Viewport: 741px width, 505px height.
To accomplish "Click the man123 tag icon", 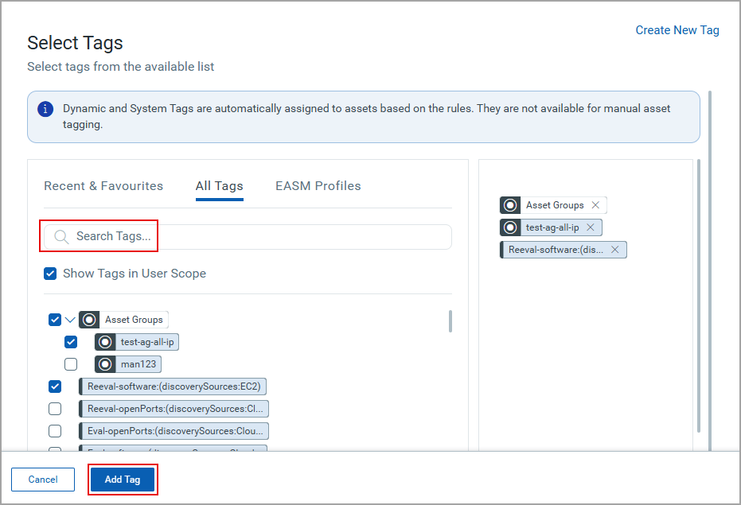I will (x=107, y=363).
